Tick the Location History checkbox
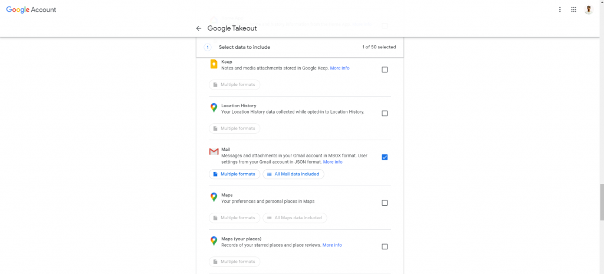The height and width of the screenshot is (274, 604). click(x=385, y=114)
